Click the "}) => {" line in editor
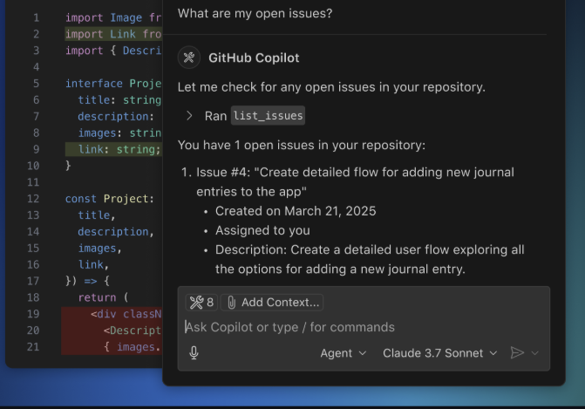585x409 pixels. click(x=88, y=281)
